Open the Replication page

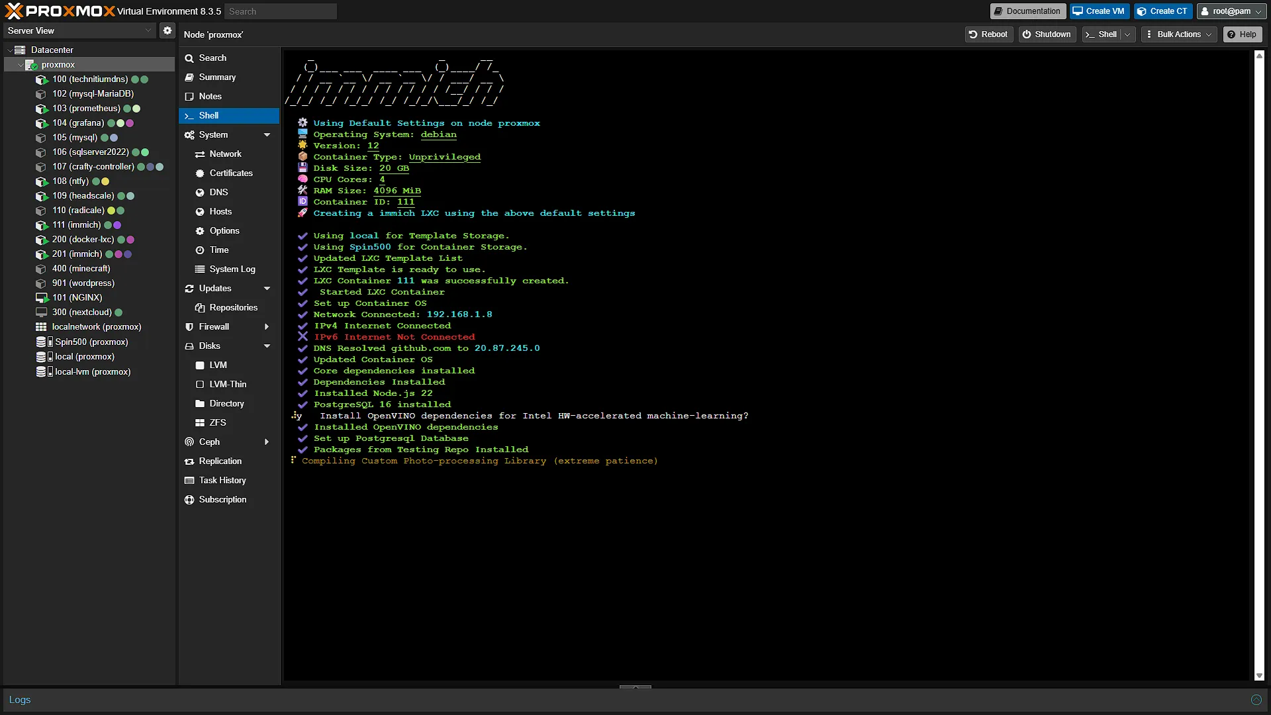(229, 461)
